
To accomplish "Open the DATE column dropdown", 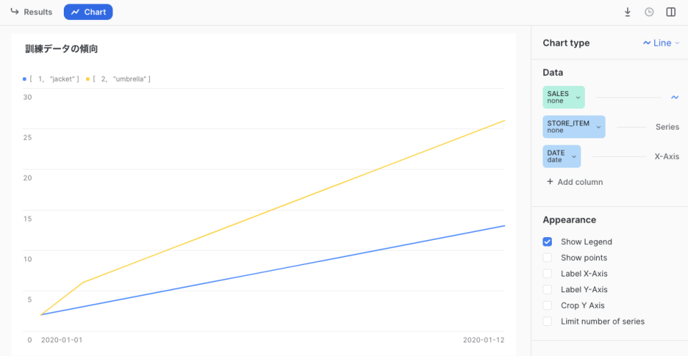I will (x=574, y=156).
